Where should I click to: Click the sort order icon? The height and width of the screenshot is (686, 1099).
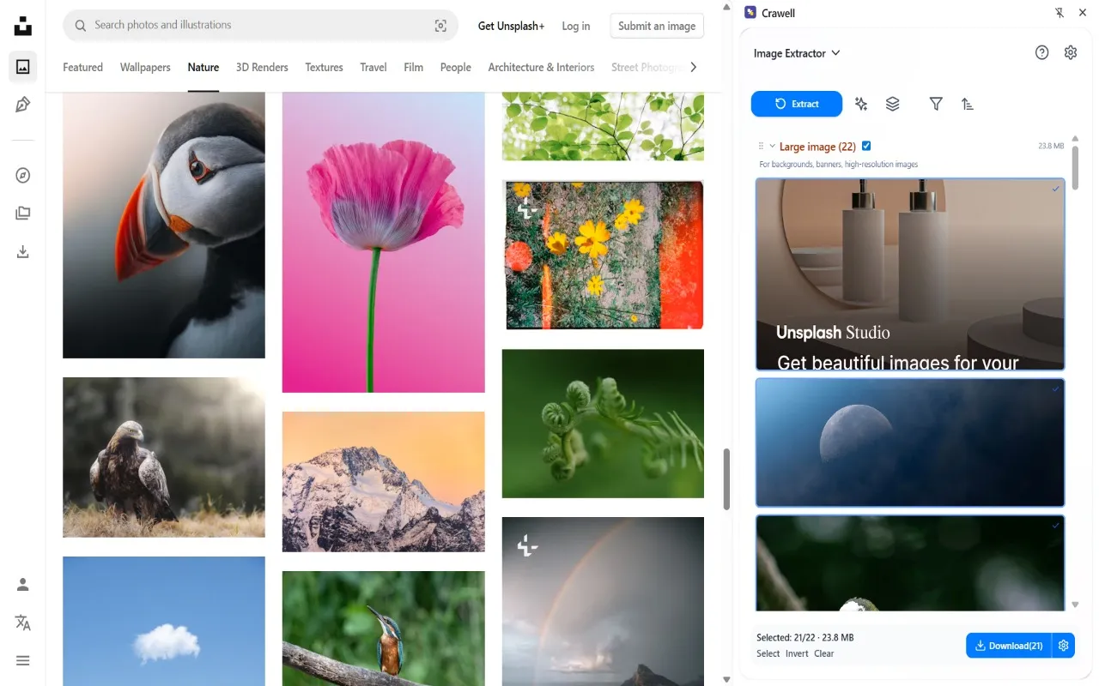[968, 104]
